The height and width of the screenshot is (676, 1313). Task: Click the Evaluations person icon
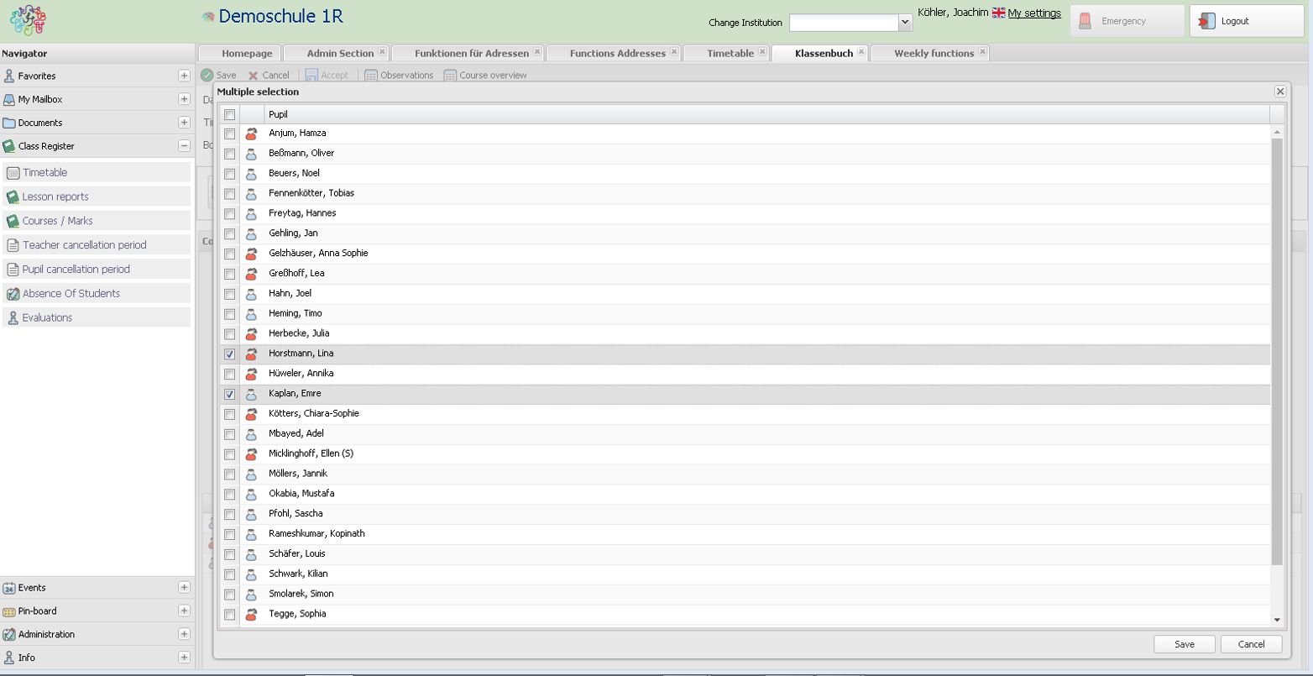tap(13, 318)
